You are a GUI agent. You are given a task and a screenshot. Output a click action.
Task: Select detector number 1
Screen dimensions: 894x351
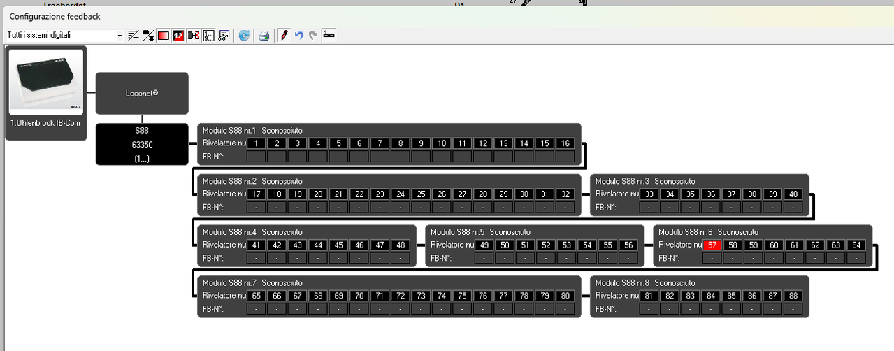[x=257, y=143]
